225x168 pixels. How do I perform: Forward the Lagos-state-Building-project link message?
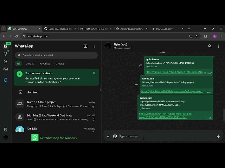(136, 85)
